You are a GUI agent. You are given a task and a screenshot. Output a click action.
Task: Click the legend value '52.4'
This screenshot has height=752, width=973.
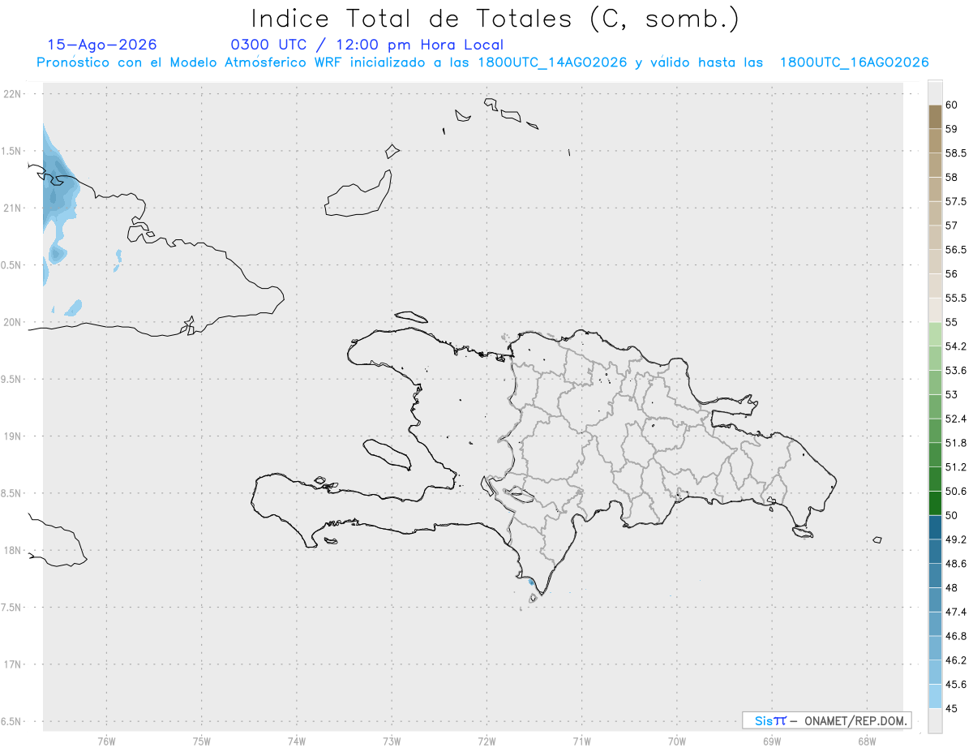tap(955, 419)
